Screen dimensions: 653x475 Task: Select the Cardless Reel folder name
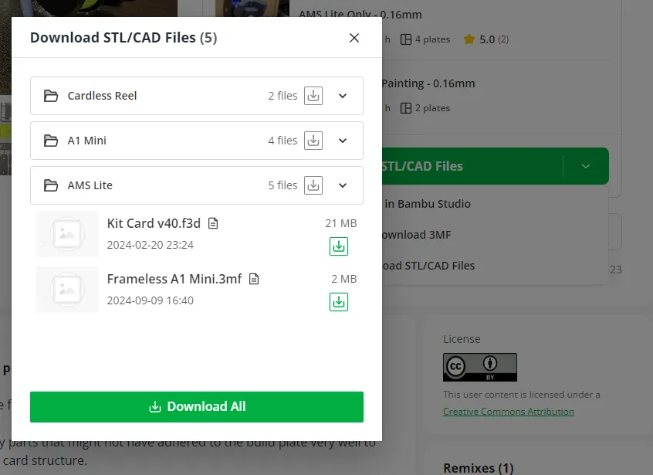(102, 96)
